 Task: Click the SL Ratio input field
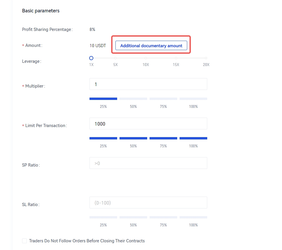pyautogui.click(x=148, y=203)
